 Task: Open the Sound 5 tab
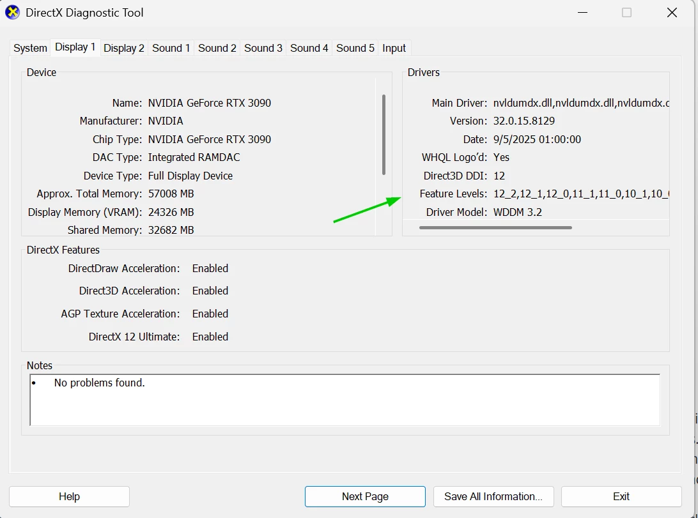355,48
